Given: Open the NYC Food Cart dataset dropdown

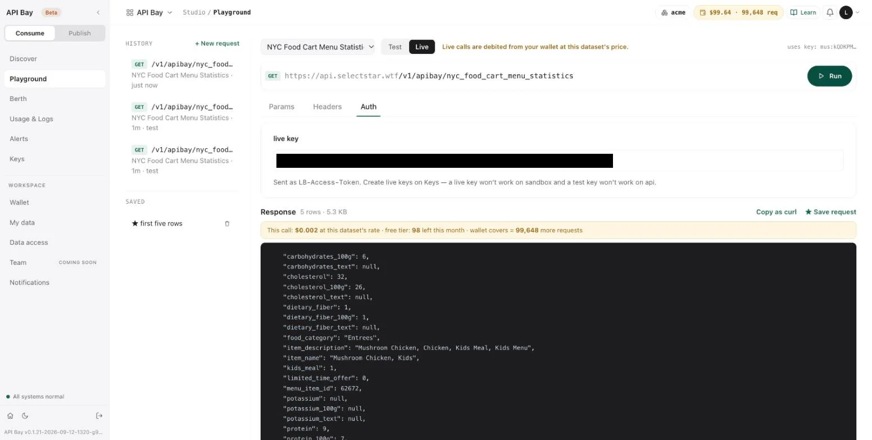Looking at the screenshot, I should coord(317,47).
